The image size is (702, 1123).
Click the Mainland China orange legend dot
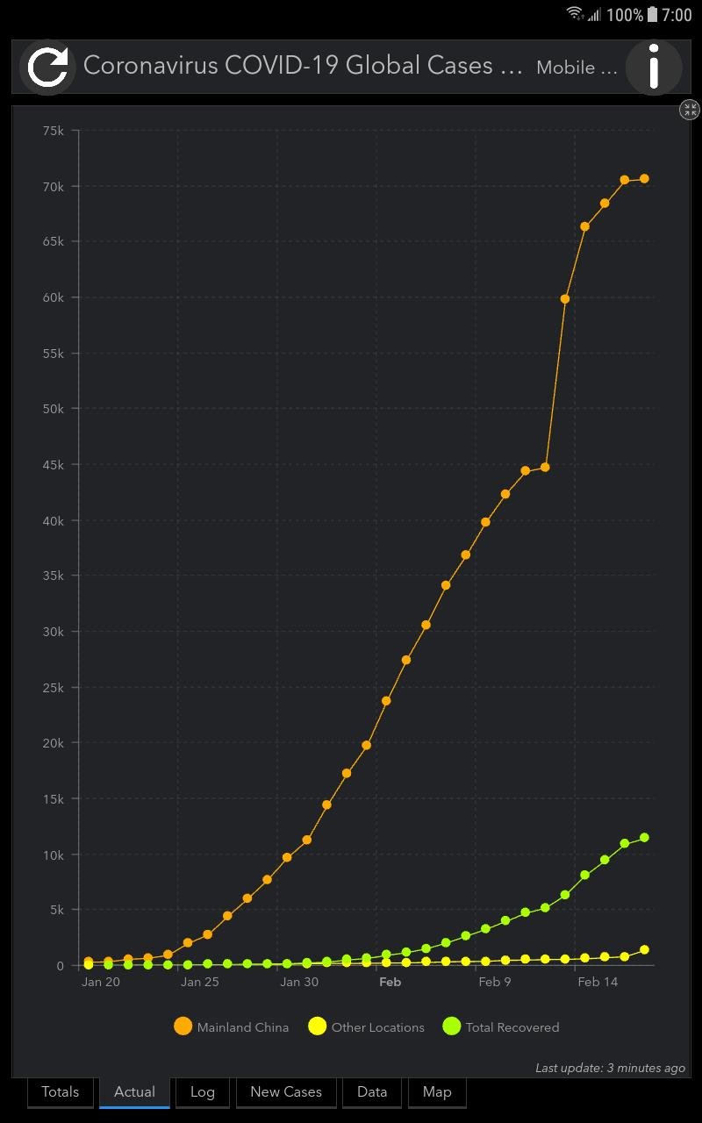(183, 1026)
